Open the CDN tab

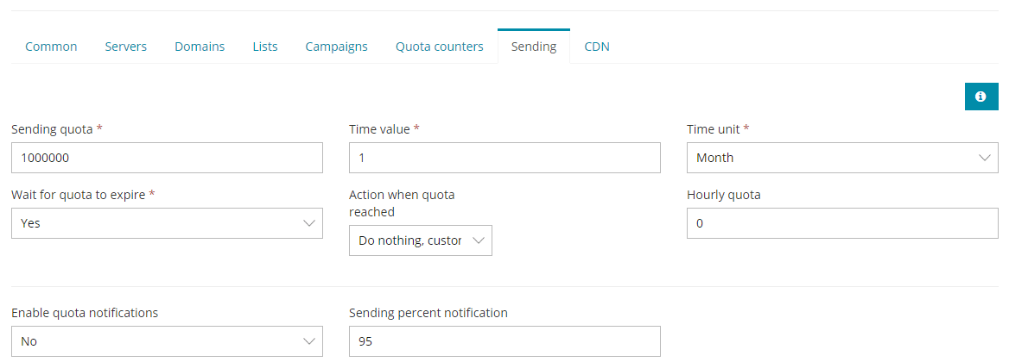597,47
